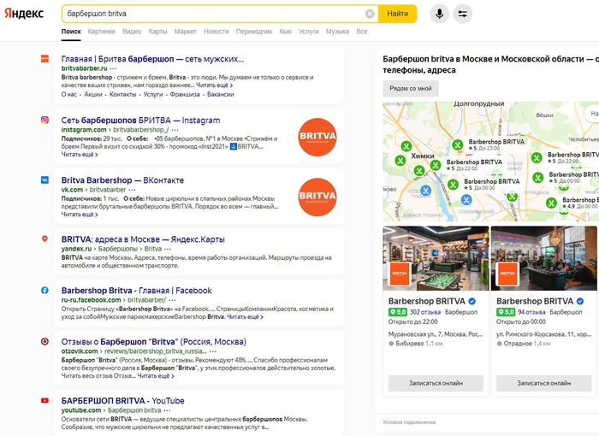Open the Маркет tab

click(x=186, y=32)
